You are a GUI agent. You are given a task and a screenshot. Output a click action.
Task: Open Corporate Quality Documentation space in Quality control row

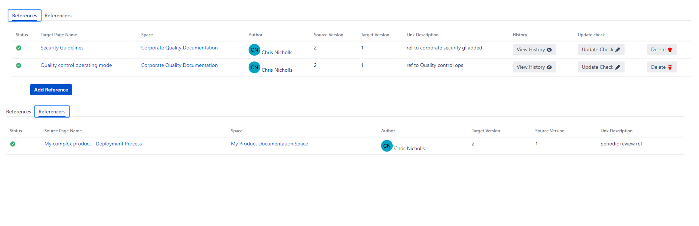pyautogui.click(x=179, y=65)
